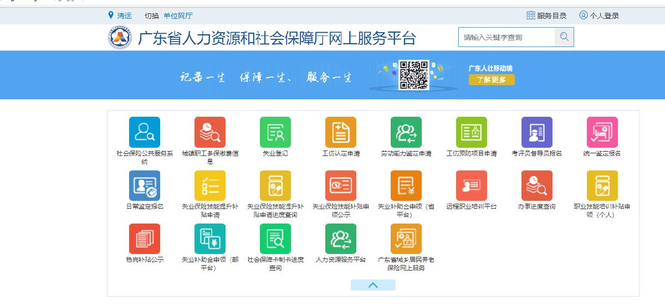Open 服务目录 in the top bar
This screenshot has width=665, height=306.
546,16
